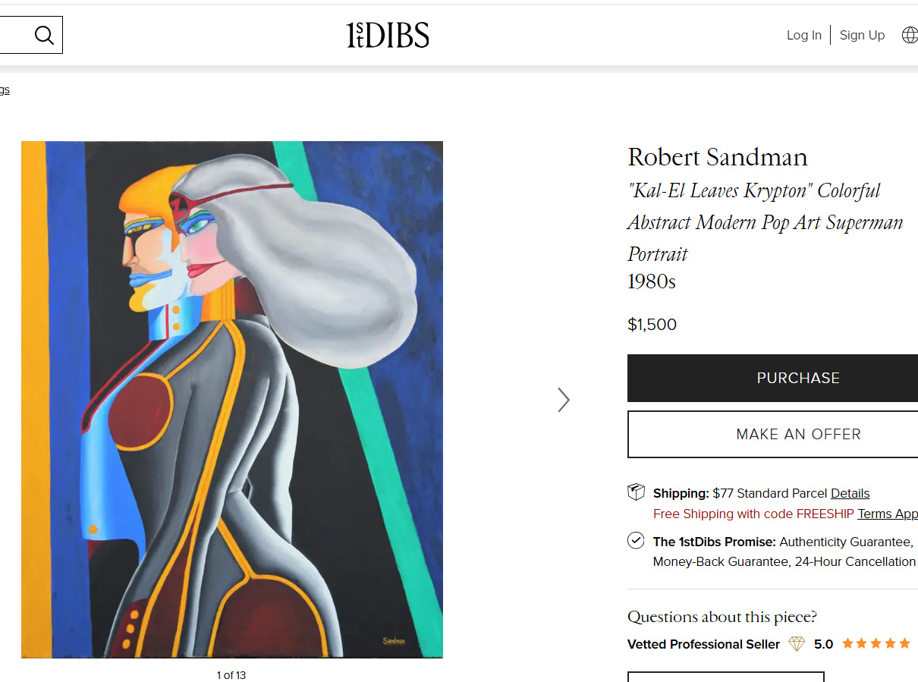The image size is (918, 682).
Task: Open the shipping Details link
Action: (x=850, y=493)
